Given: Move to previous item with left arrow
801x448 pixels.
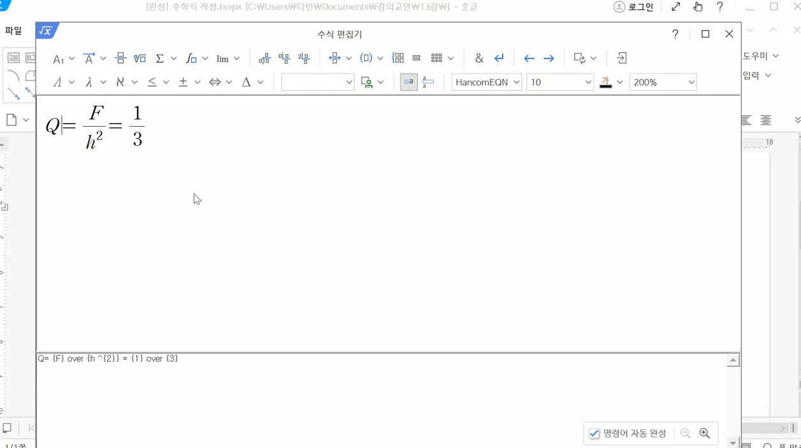Looking at the screenshot, I should tap(529, 59).
